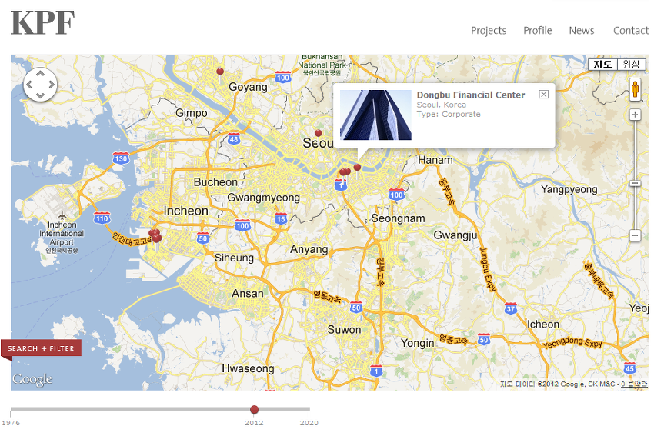Click the Anyang city label
654x436 pixels.
(309, 249)
